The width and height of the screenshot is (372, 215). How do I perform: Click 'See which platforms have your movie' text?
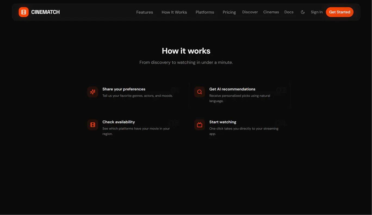(136, 131)
